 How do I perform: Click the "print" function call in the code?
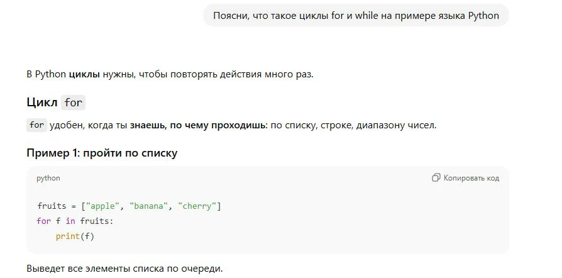tap(67, 236)
